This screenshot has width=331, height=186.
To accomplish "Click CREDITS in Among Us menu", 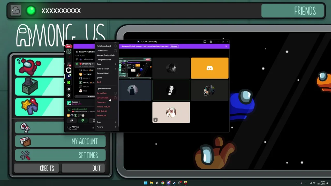I will (37, 168).
